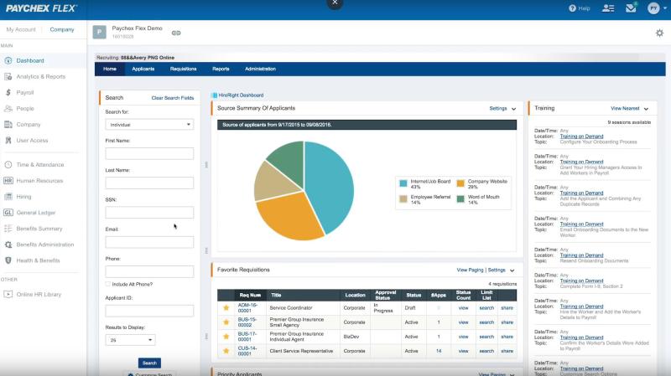The height and width of the screenshot is (376, 671).
Task: Click search for Client Service Representative
Action: click(x=486, y=351)
